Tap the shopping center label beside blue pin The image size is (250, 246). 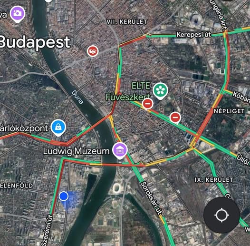[24, 128]
